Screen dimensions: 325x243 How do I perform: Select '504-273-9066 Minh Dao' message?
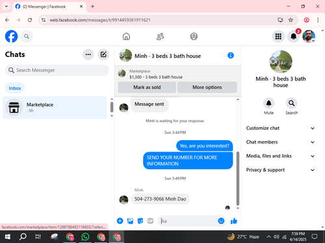pyautogui.click(x=160, y=199)
